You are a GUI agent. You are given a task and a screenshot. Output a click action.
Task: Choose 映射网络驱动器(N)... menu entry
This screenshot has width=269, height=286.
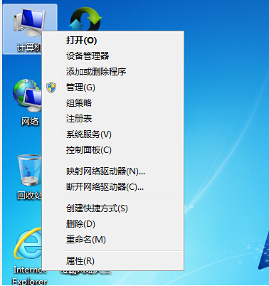pos(112,171)
